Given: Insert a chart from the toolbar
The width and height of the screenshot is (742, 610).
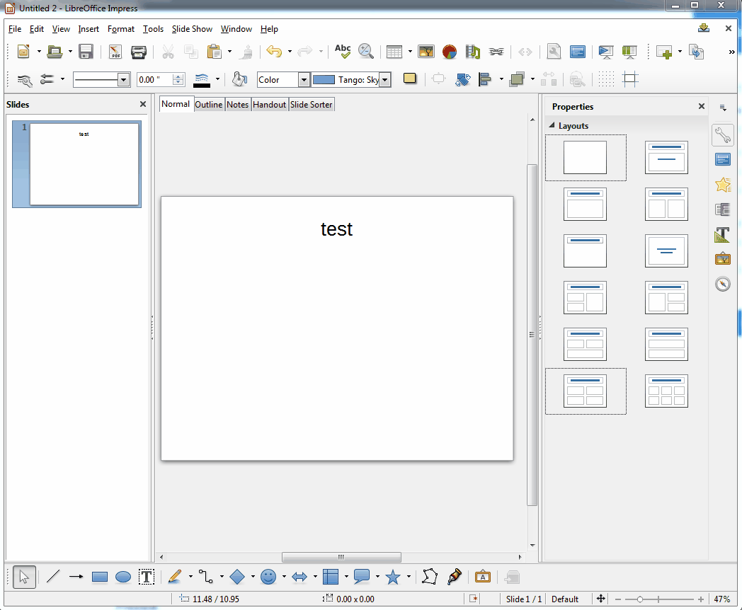Looking at the screenshot, I should (449, 52).
